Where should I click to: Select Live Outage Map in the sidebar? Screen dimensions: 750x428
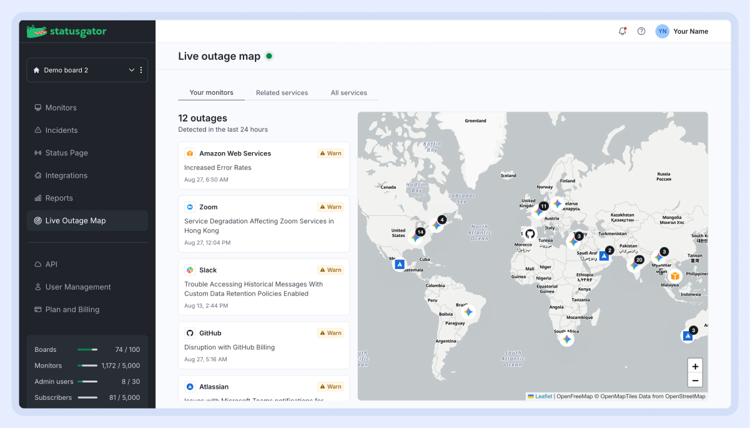coord(87,220)
